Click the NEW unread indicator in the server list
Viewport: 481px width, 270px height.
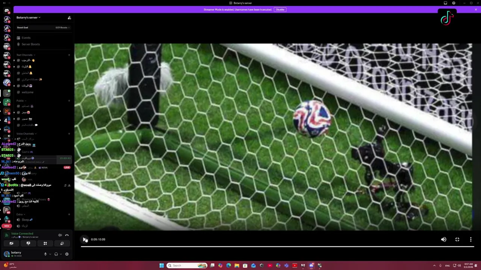(6, 226)
